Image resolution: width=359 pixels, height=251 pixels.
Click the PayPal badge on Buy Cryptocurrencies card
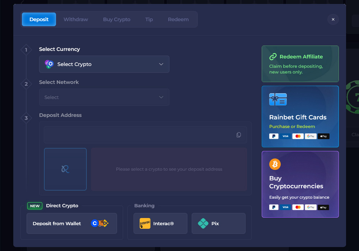pyautogui.click(x=274, y=207)
